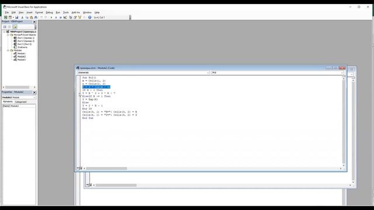Open the Insert menu

click(29, 12)
